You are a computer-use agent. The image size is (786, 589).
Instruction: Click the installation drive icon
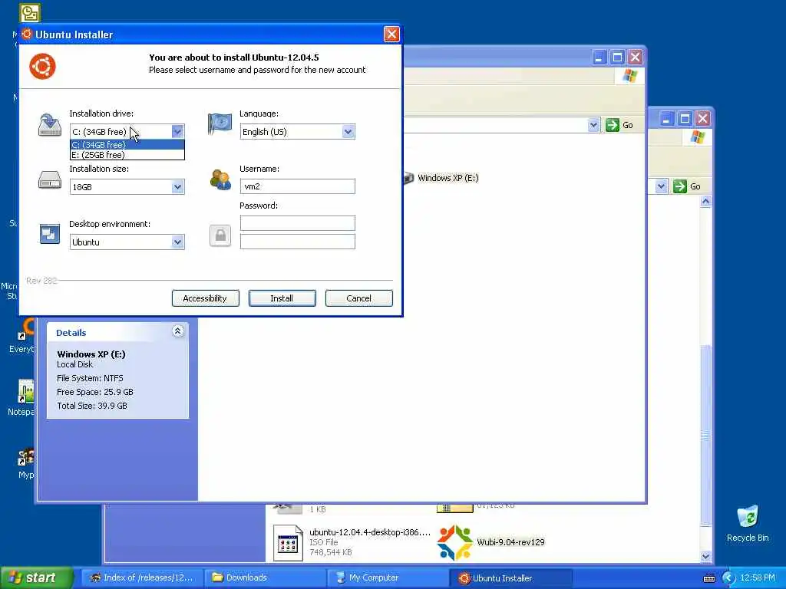click(x=50, y=125)
